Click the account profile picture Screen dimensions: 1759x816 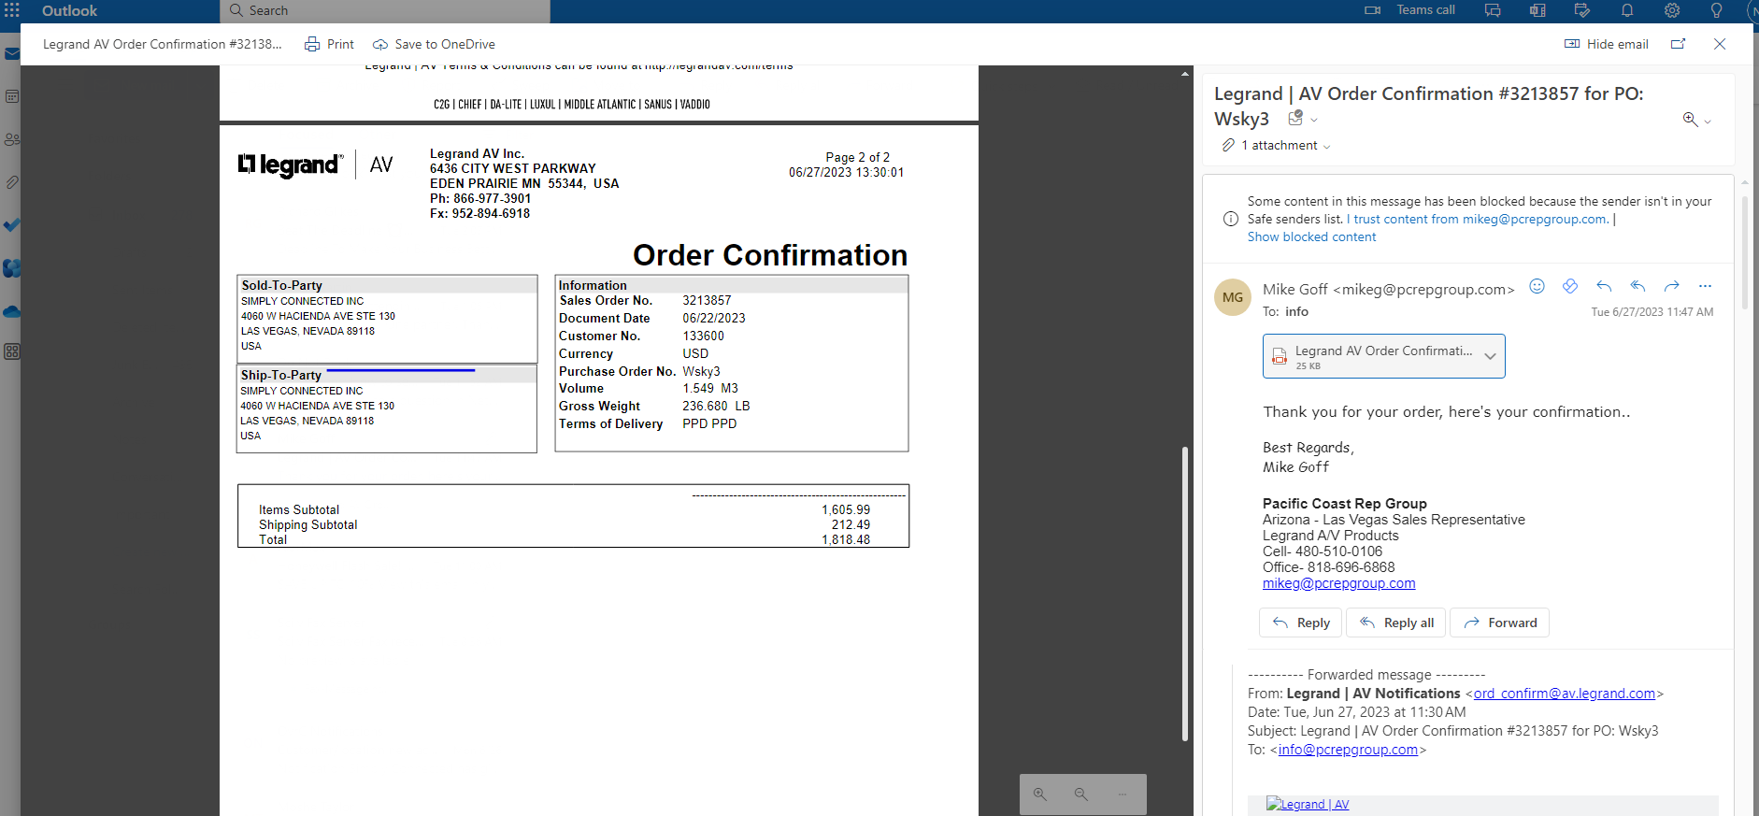pos(1752,10)
